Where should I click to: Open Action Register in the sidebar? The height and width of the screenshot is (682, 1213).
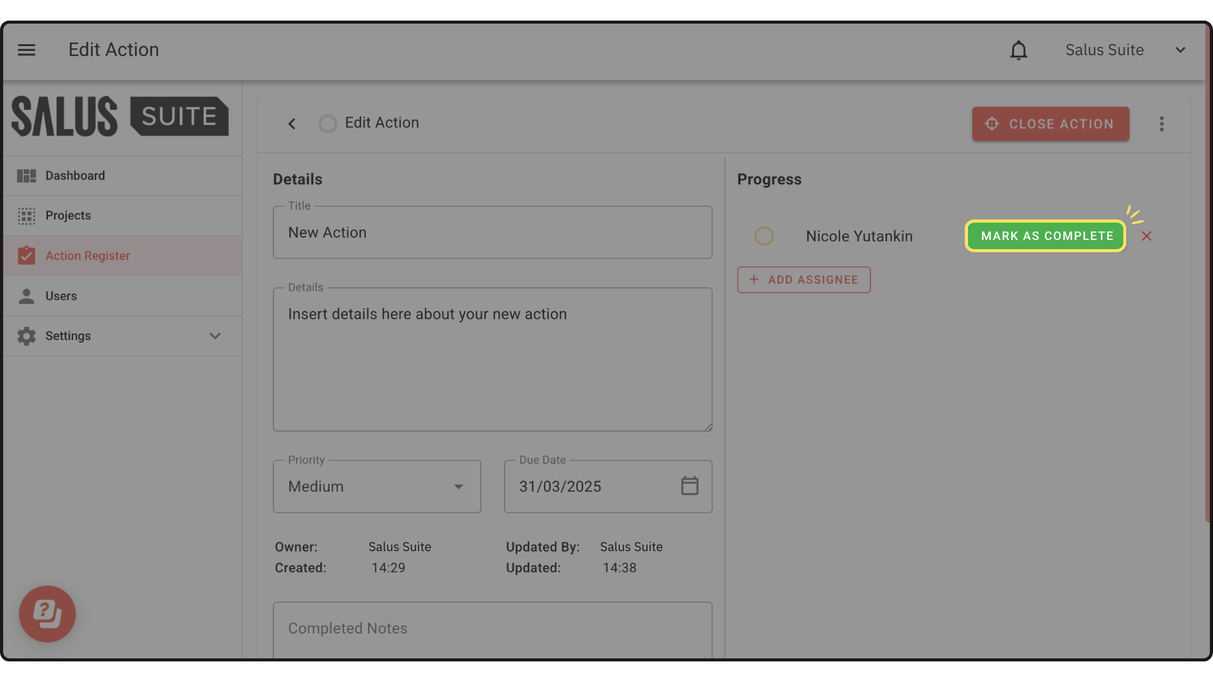coord(87,256)
